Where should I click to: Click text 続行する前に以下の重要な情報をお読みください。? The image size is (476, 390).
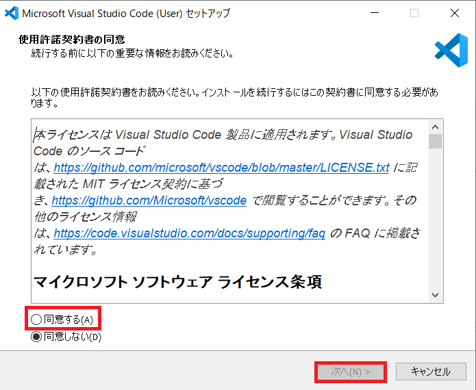[x=132, y=53]
